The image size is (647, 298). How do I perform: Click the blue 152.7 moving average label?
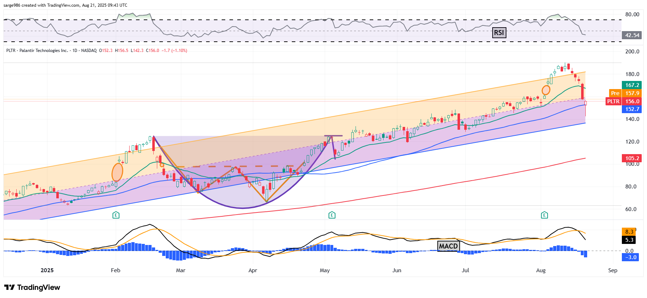click(x=632, y=109)
